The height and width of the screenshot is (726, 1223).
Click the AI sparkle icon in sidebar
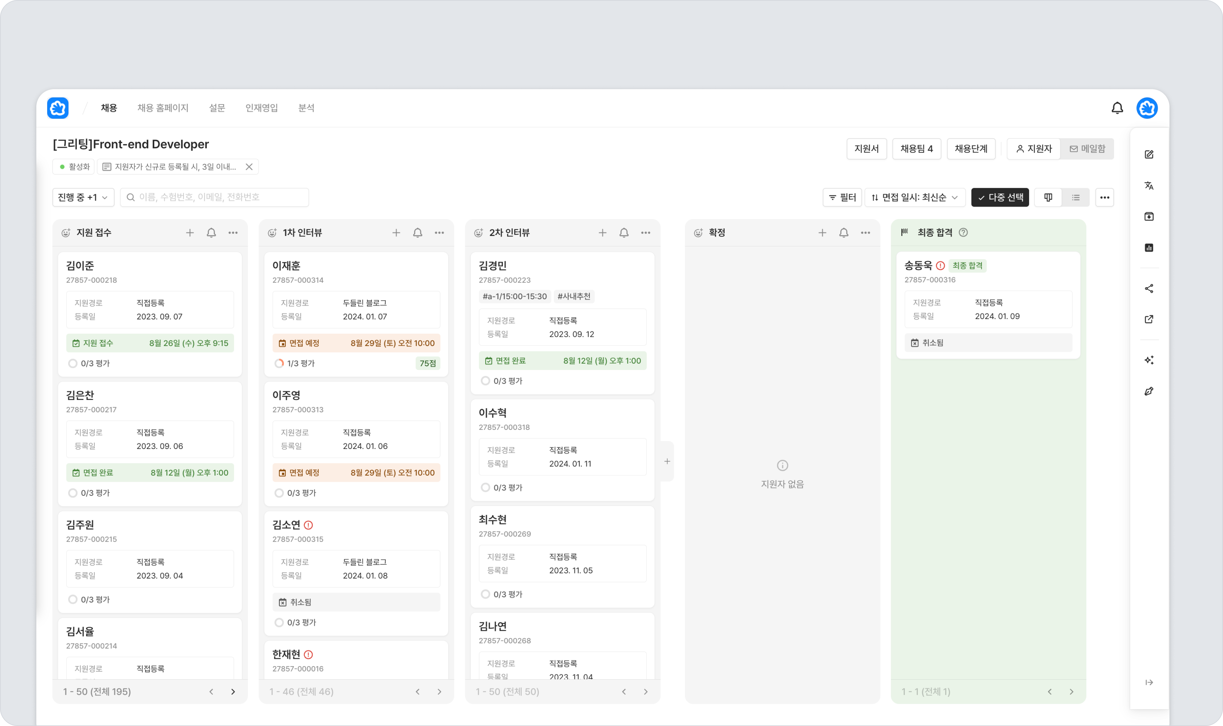click(1149, 360)
